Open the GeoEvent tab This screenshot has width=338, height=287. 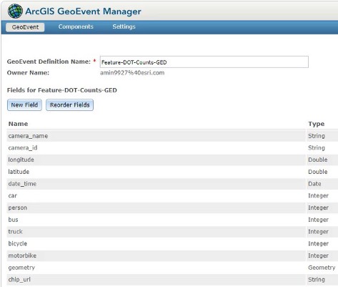coord(25,27)
